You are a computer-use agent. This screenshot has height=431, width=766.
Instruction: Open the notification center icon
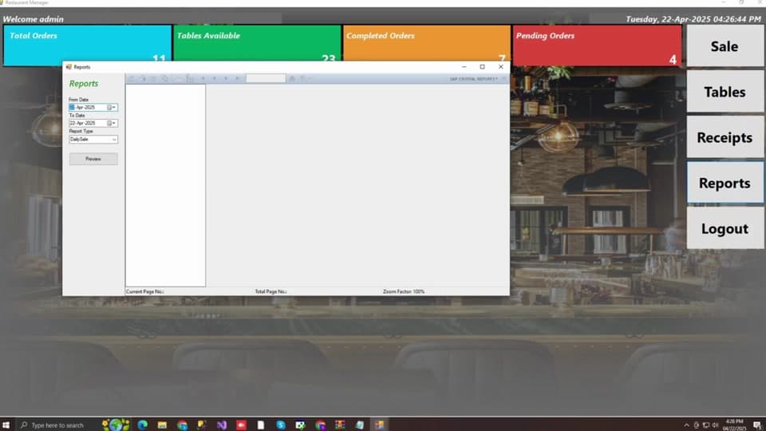[x=757, y=425]
